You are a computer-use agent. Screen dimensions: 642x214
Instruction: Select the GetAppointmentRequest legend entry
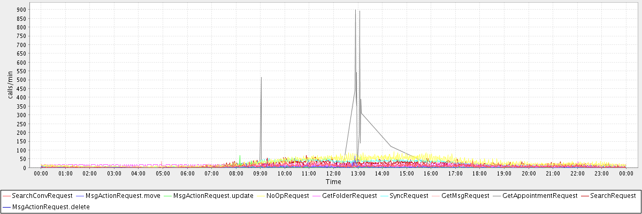click(x=540, y=196)
